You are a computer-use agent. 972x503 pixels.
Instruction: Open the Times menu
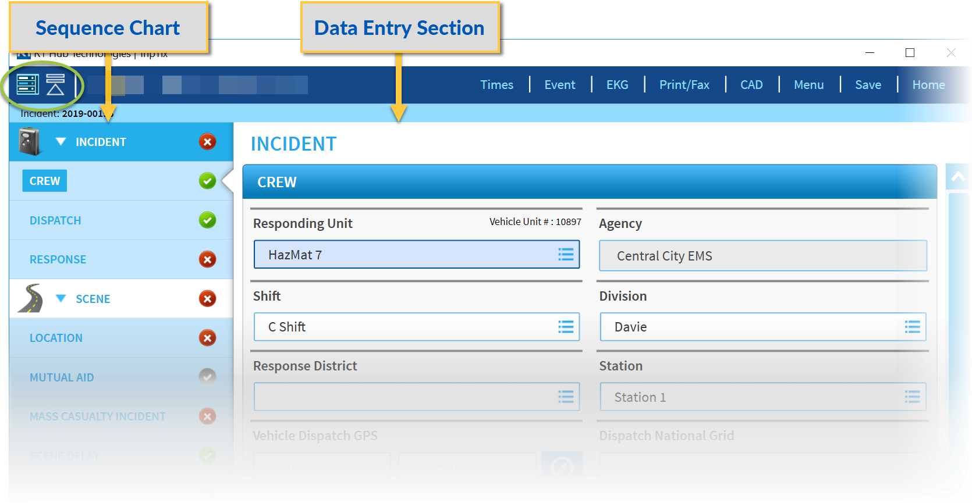[496, 85]
